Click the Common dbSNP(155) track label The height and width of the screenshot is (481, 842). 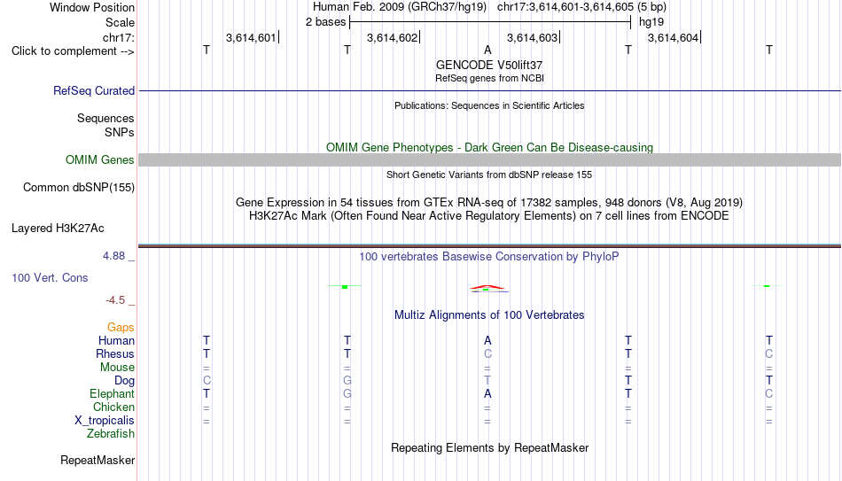(78, 188)
